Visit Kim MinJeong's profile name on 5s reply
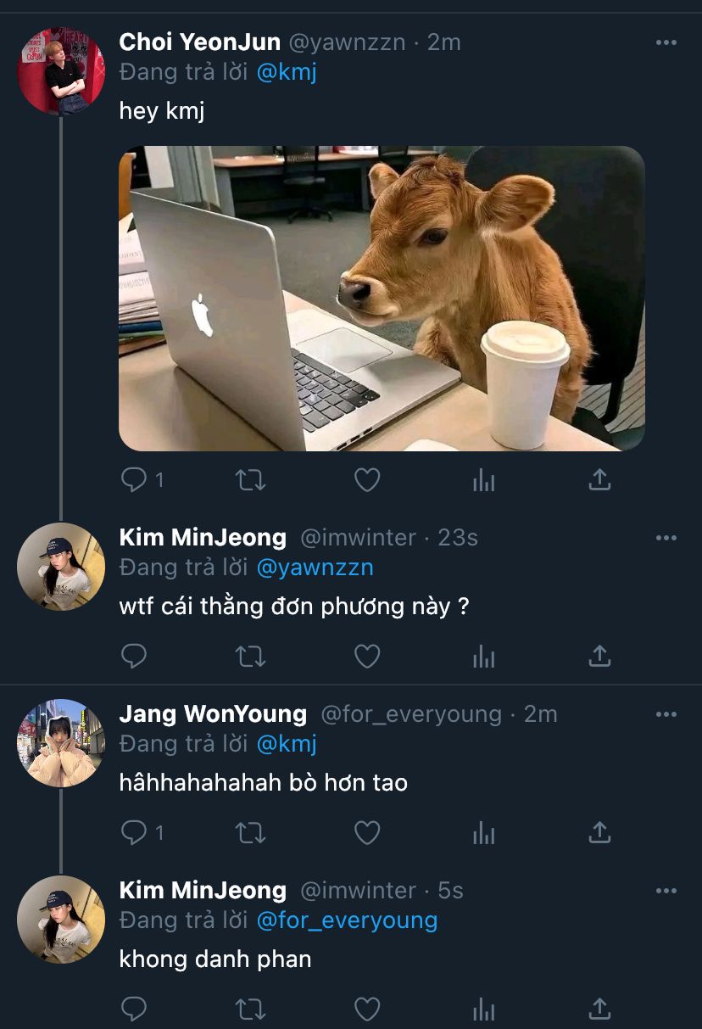 (203, 890)
